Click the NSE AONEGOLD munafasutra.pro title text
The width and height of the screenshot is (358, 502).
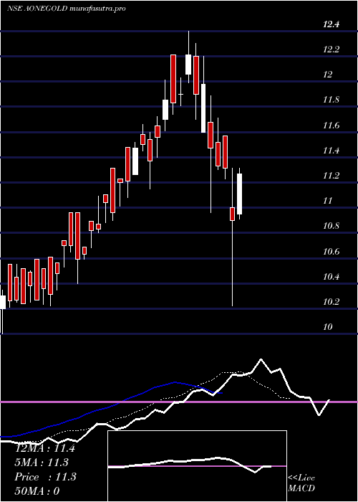[x=66, y=9]
